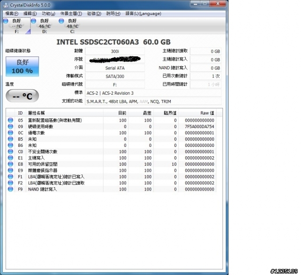Click the status icon of attribute B5

[x=10, y=139]
